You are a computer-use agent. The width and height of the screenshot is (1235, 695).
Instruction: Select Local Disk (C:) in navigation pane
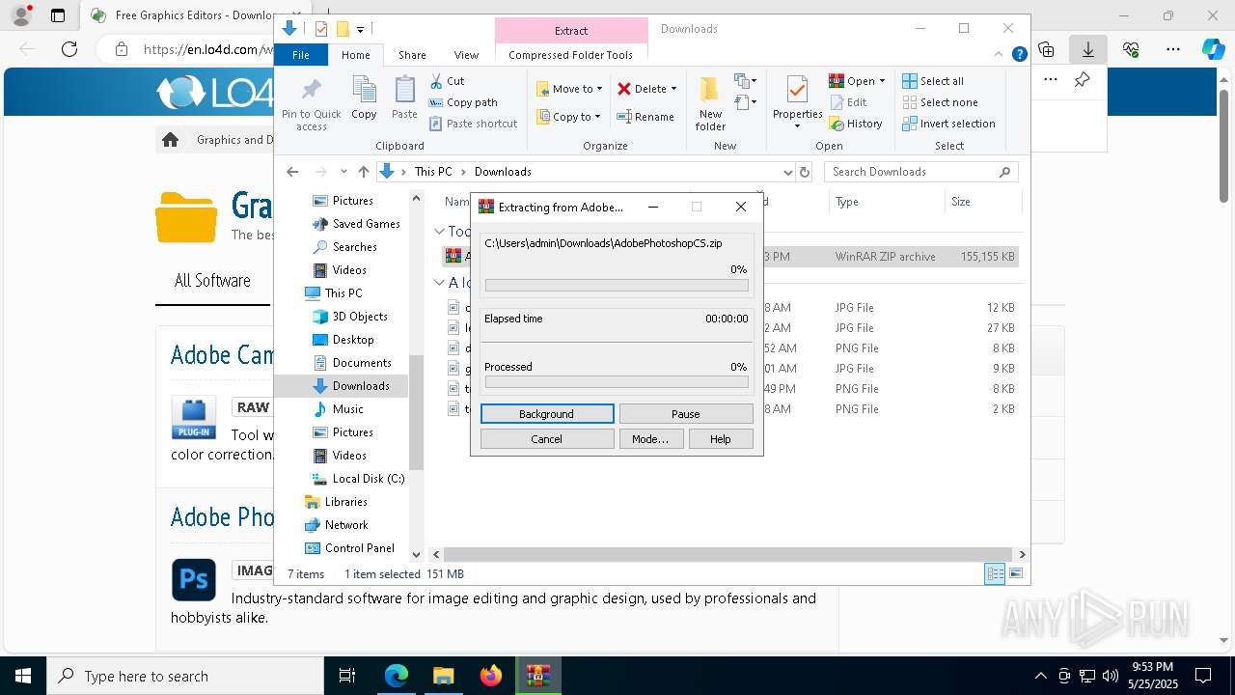pos(357,479)
